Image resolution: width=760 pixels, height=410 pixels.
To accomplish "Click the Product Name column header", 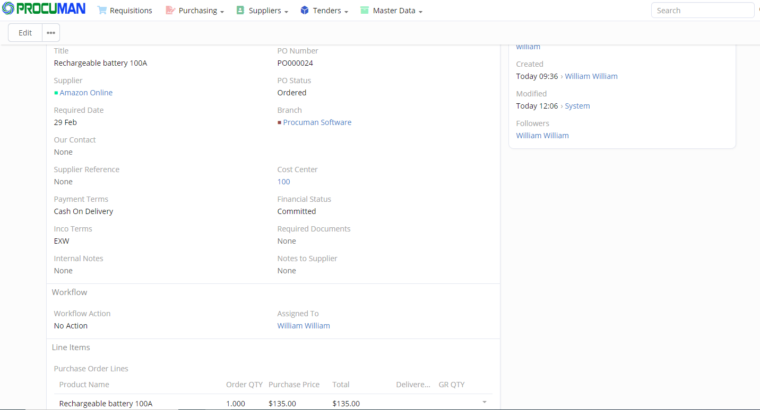I will point(84,385).
